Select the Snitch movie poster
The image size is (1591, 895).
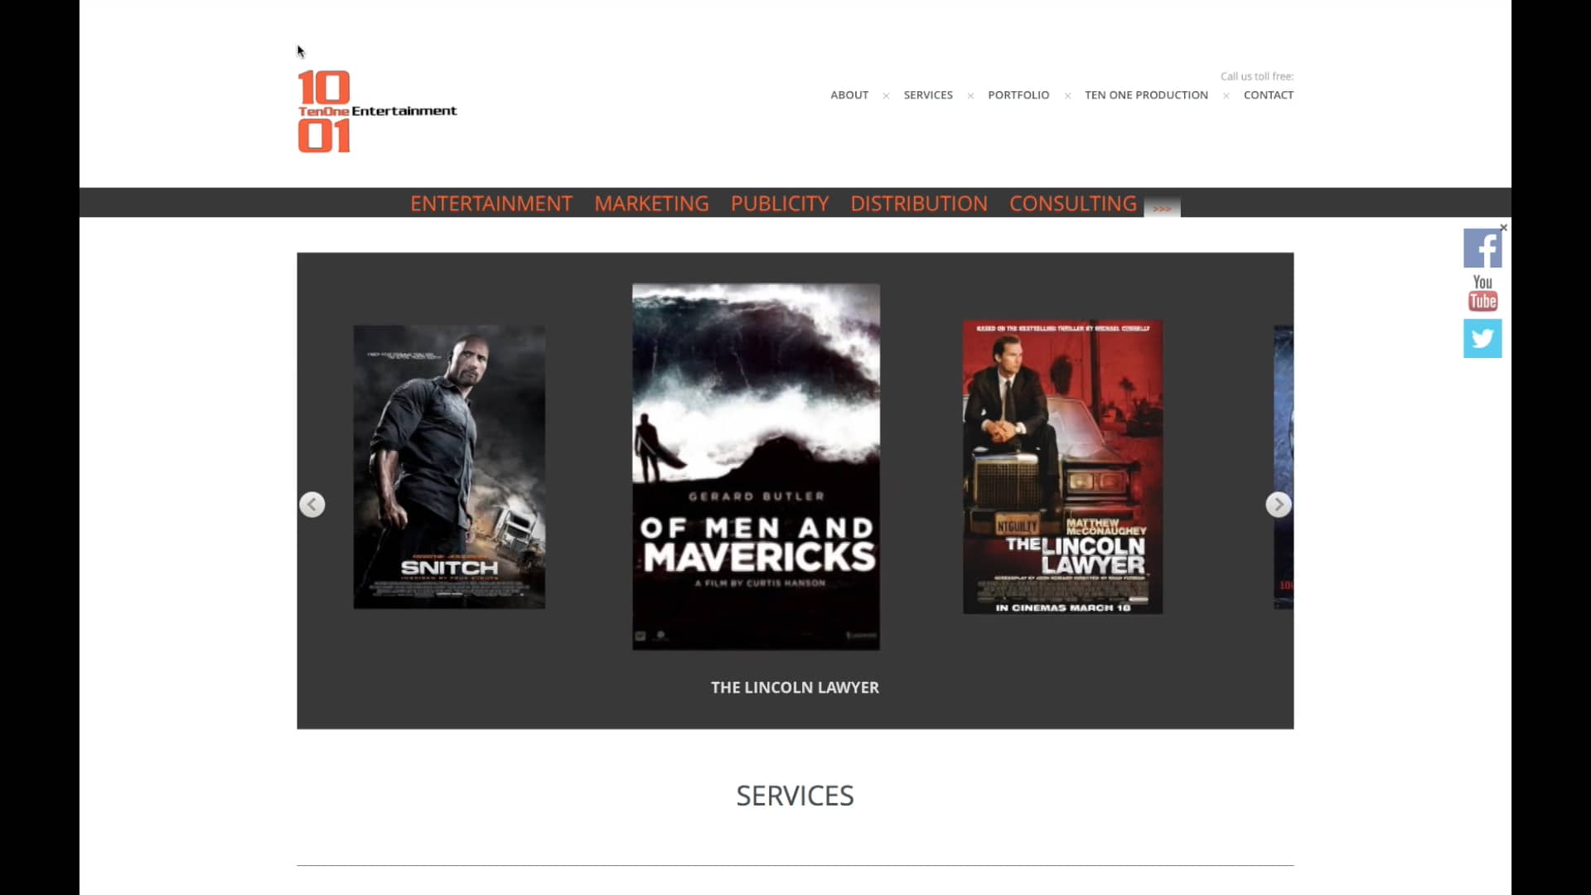pos(449,467)
